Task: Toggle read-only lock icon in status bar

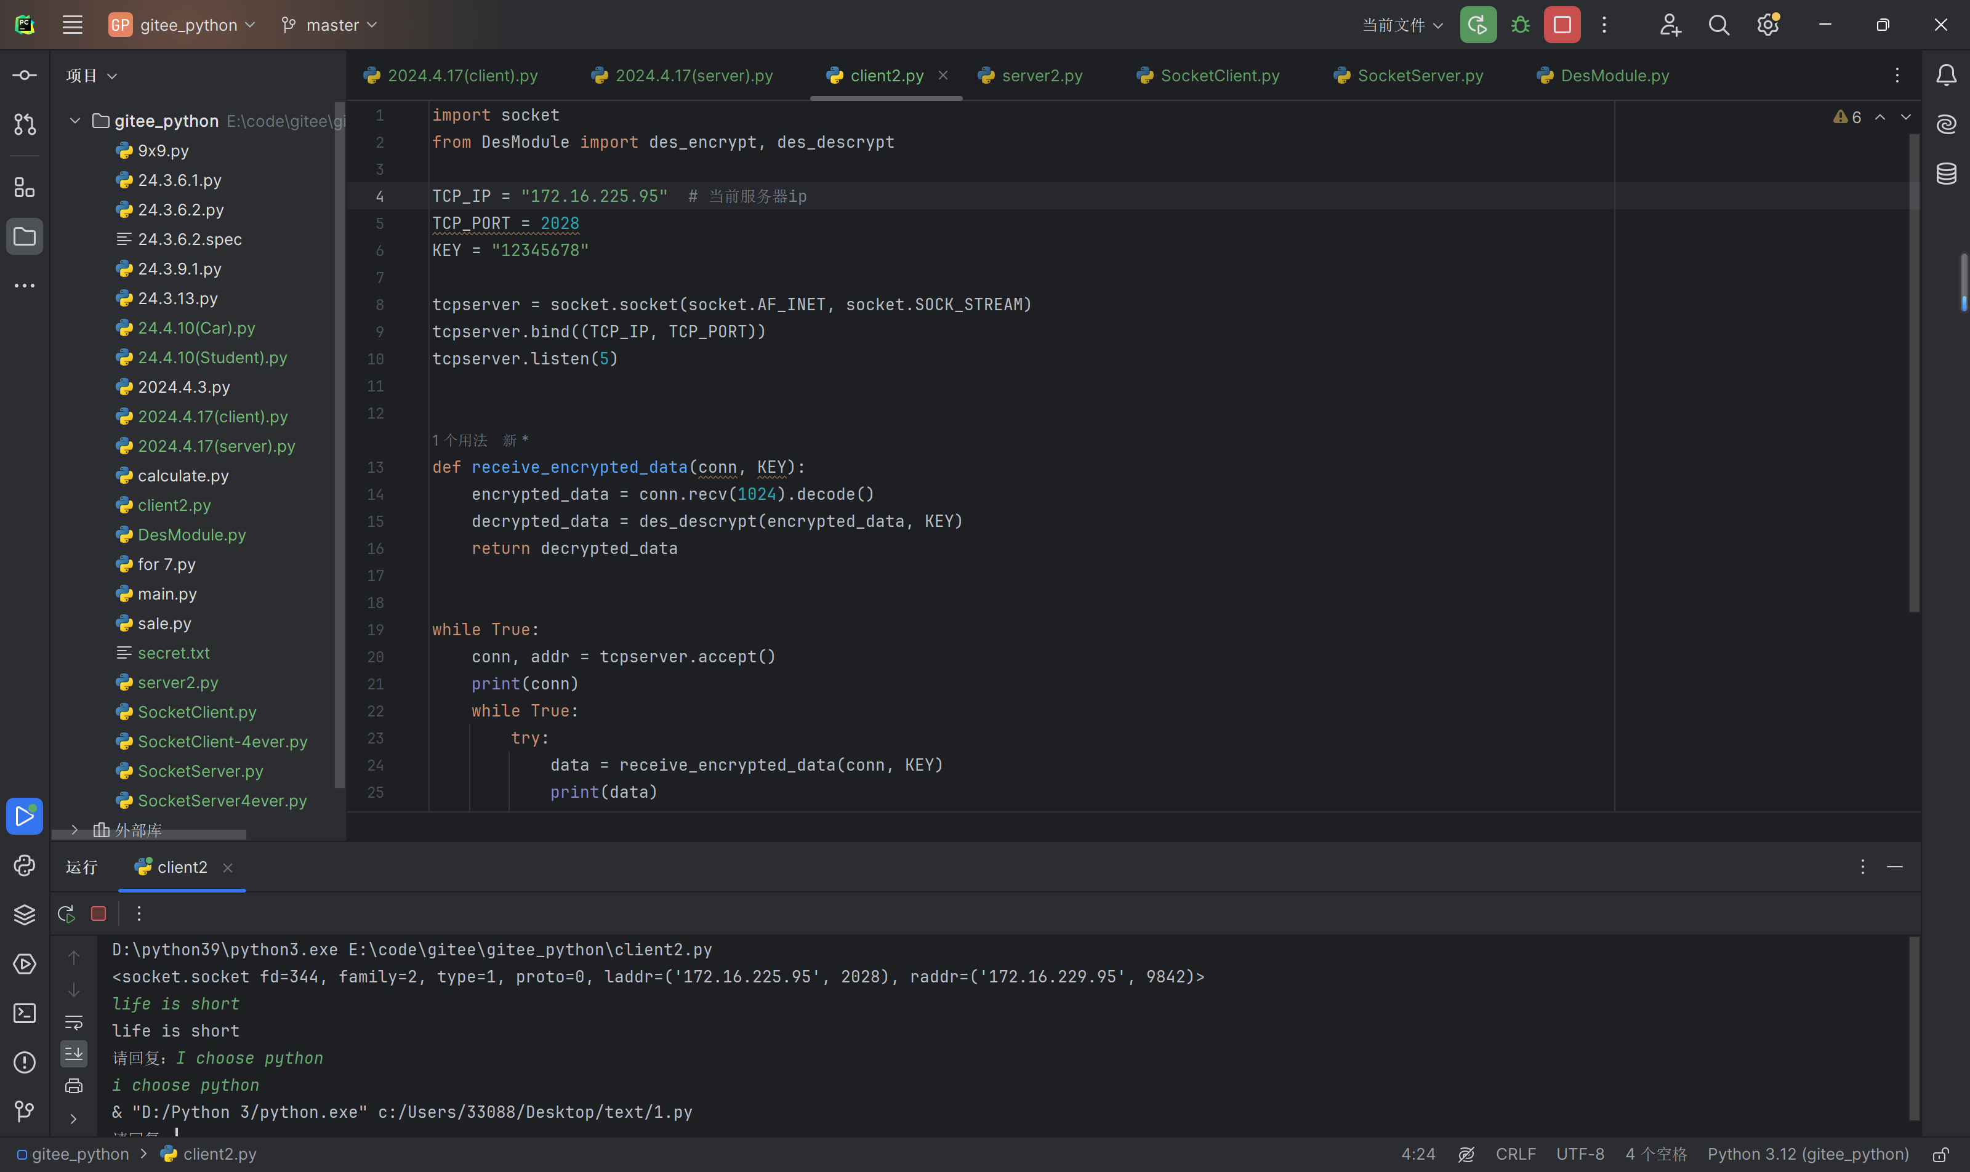Action: [1940, 1154]
